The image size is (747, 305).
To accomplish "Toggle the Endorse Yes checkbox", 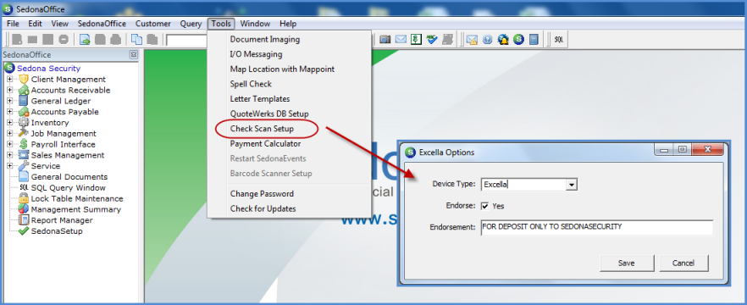I will tap(485, 206).
